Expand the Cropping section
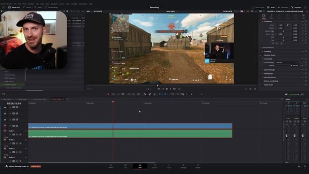 click(267, 51)
